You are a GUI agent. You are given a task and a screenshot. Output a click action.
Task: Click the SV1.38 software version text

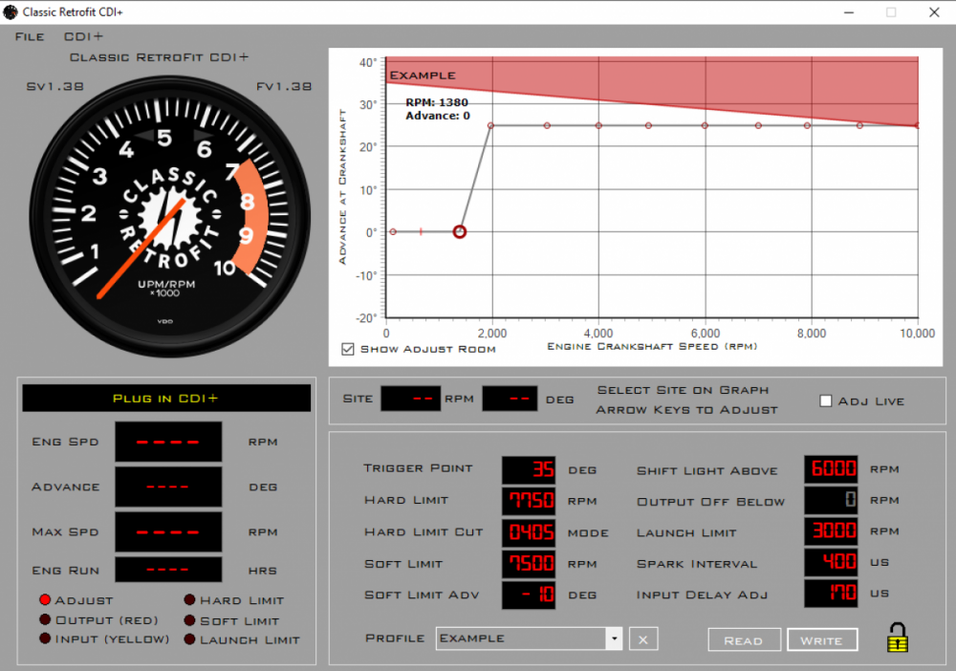54,87
